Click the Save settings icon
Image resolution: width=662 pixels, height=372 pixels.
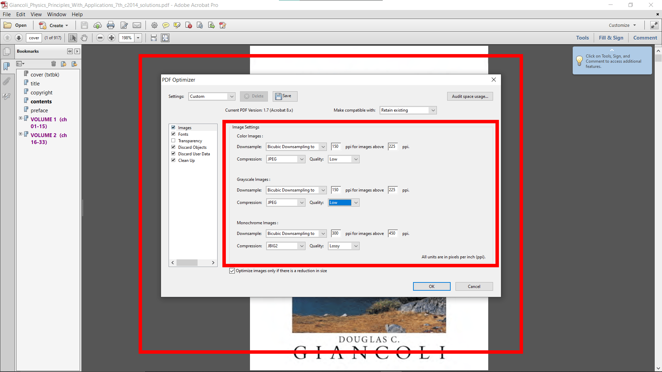[283, 96]
